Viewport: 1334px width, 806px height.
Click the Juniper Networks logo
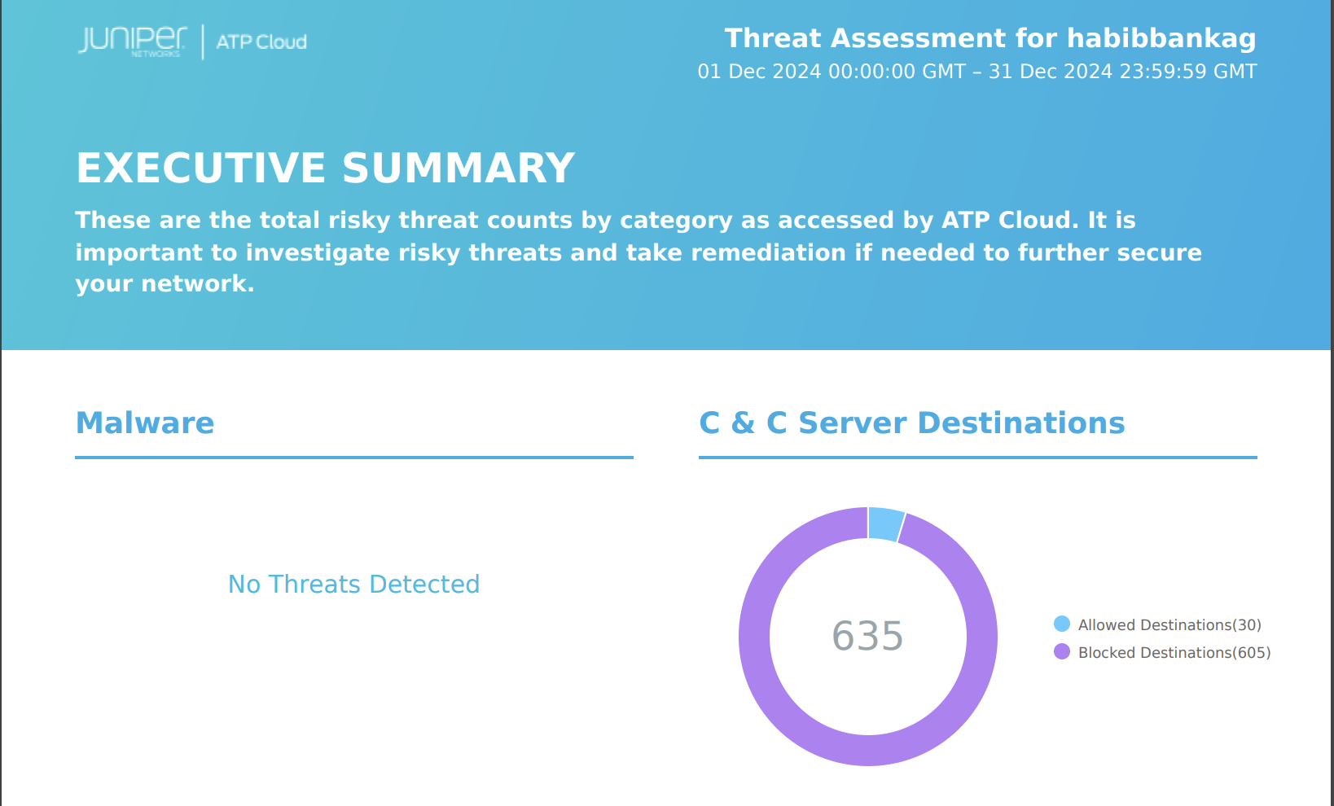[x=133, y=42]
